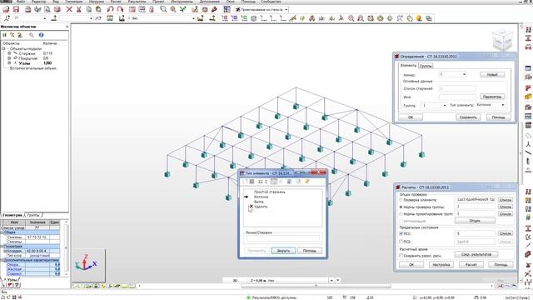Click the red X icon beside Удалить in the list
Screen dimensions: 533x300
pyautogui.click(x=252, y=206)
